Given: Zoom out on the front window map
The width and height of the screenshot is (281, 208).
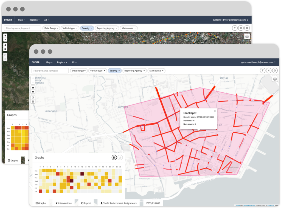Looking at the screenshot, I should coord(33,82).
